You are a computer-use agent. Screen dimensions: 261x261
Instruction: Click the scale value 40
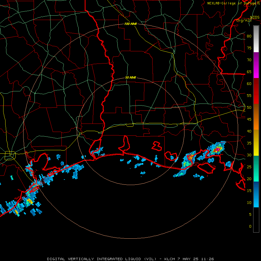coord(249,131)
